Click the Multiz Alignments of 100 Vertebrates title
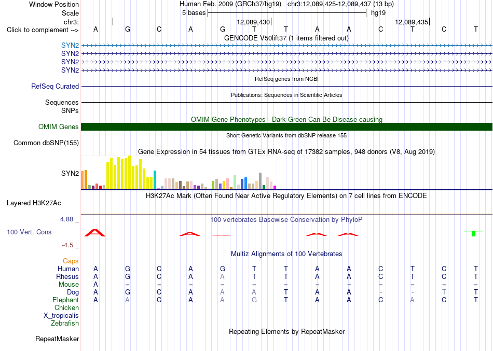493x351 pixels. pos(286,254)
